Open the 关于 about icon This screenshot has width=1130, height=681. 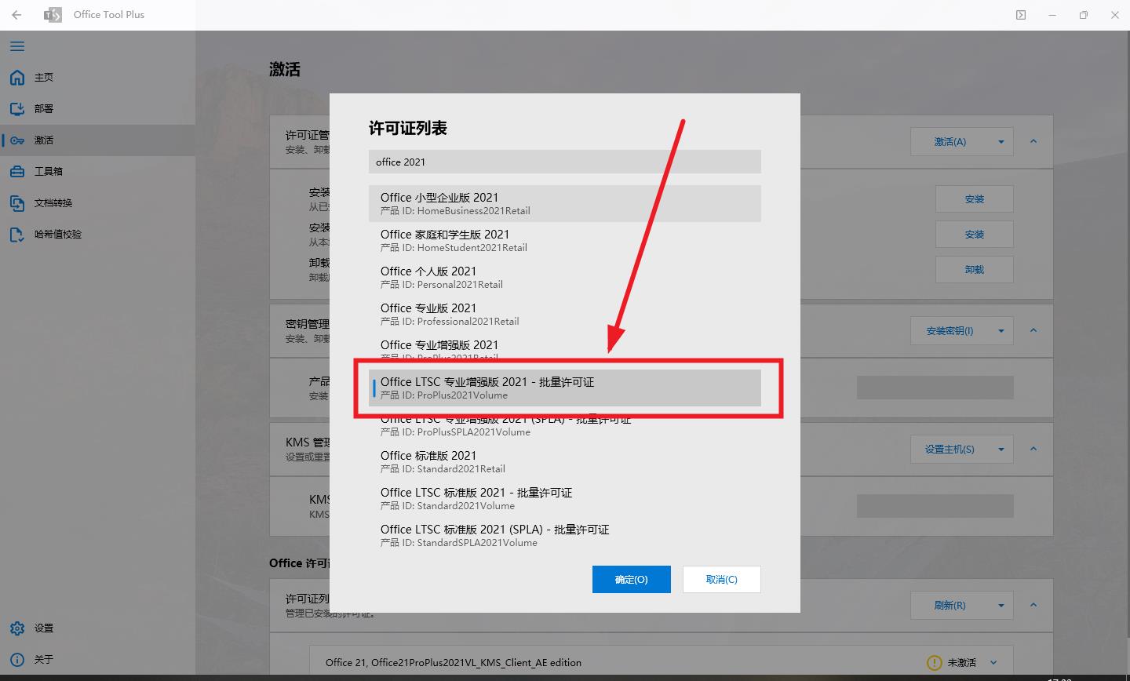17,659
